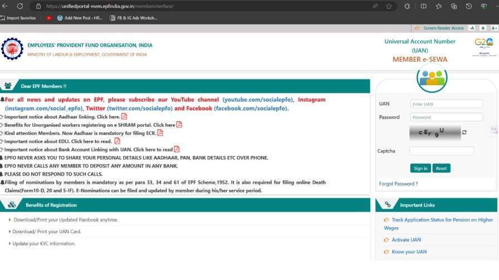Click the Download/ Print your UAN Card item
Viewport: 499px width, 280px height.
[47, 232]
